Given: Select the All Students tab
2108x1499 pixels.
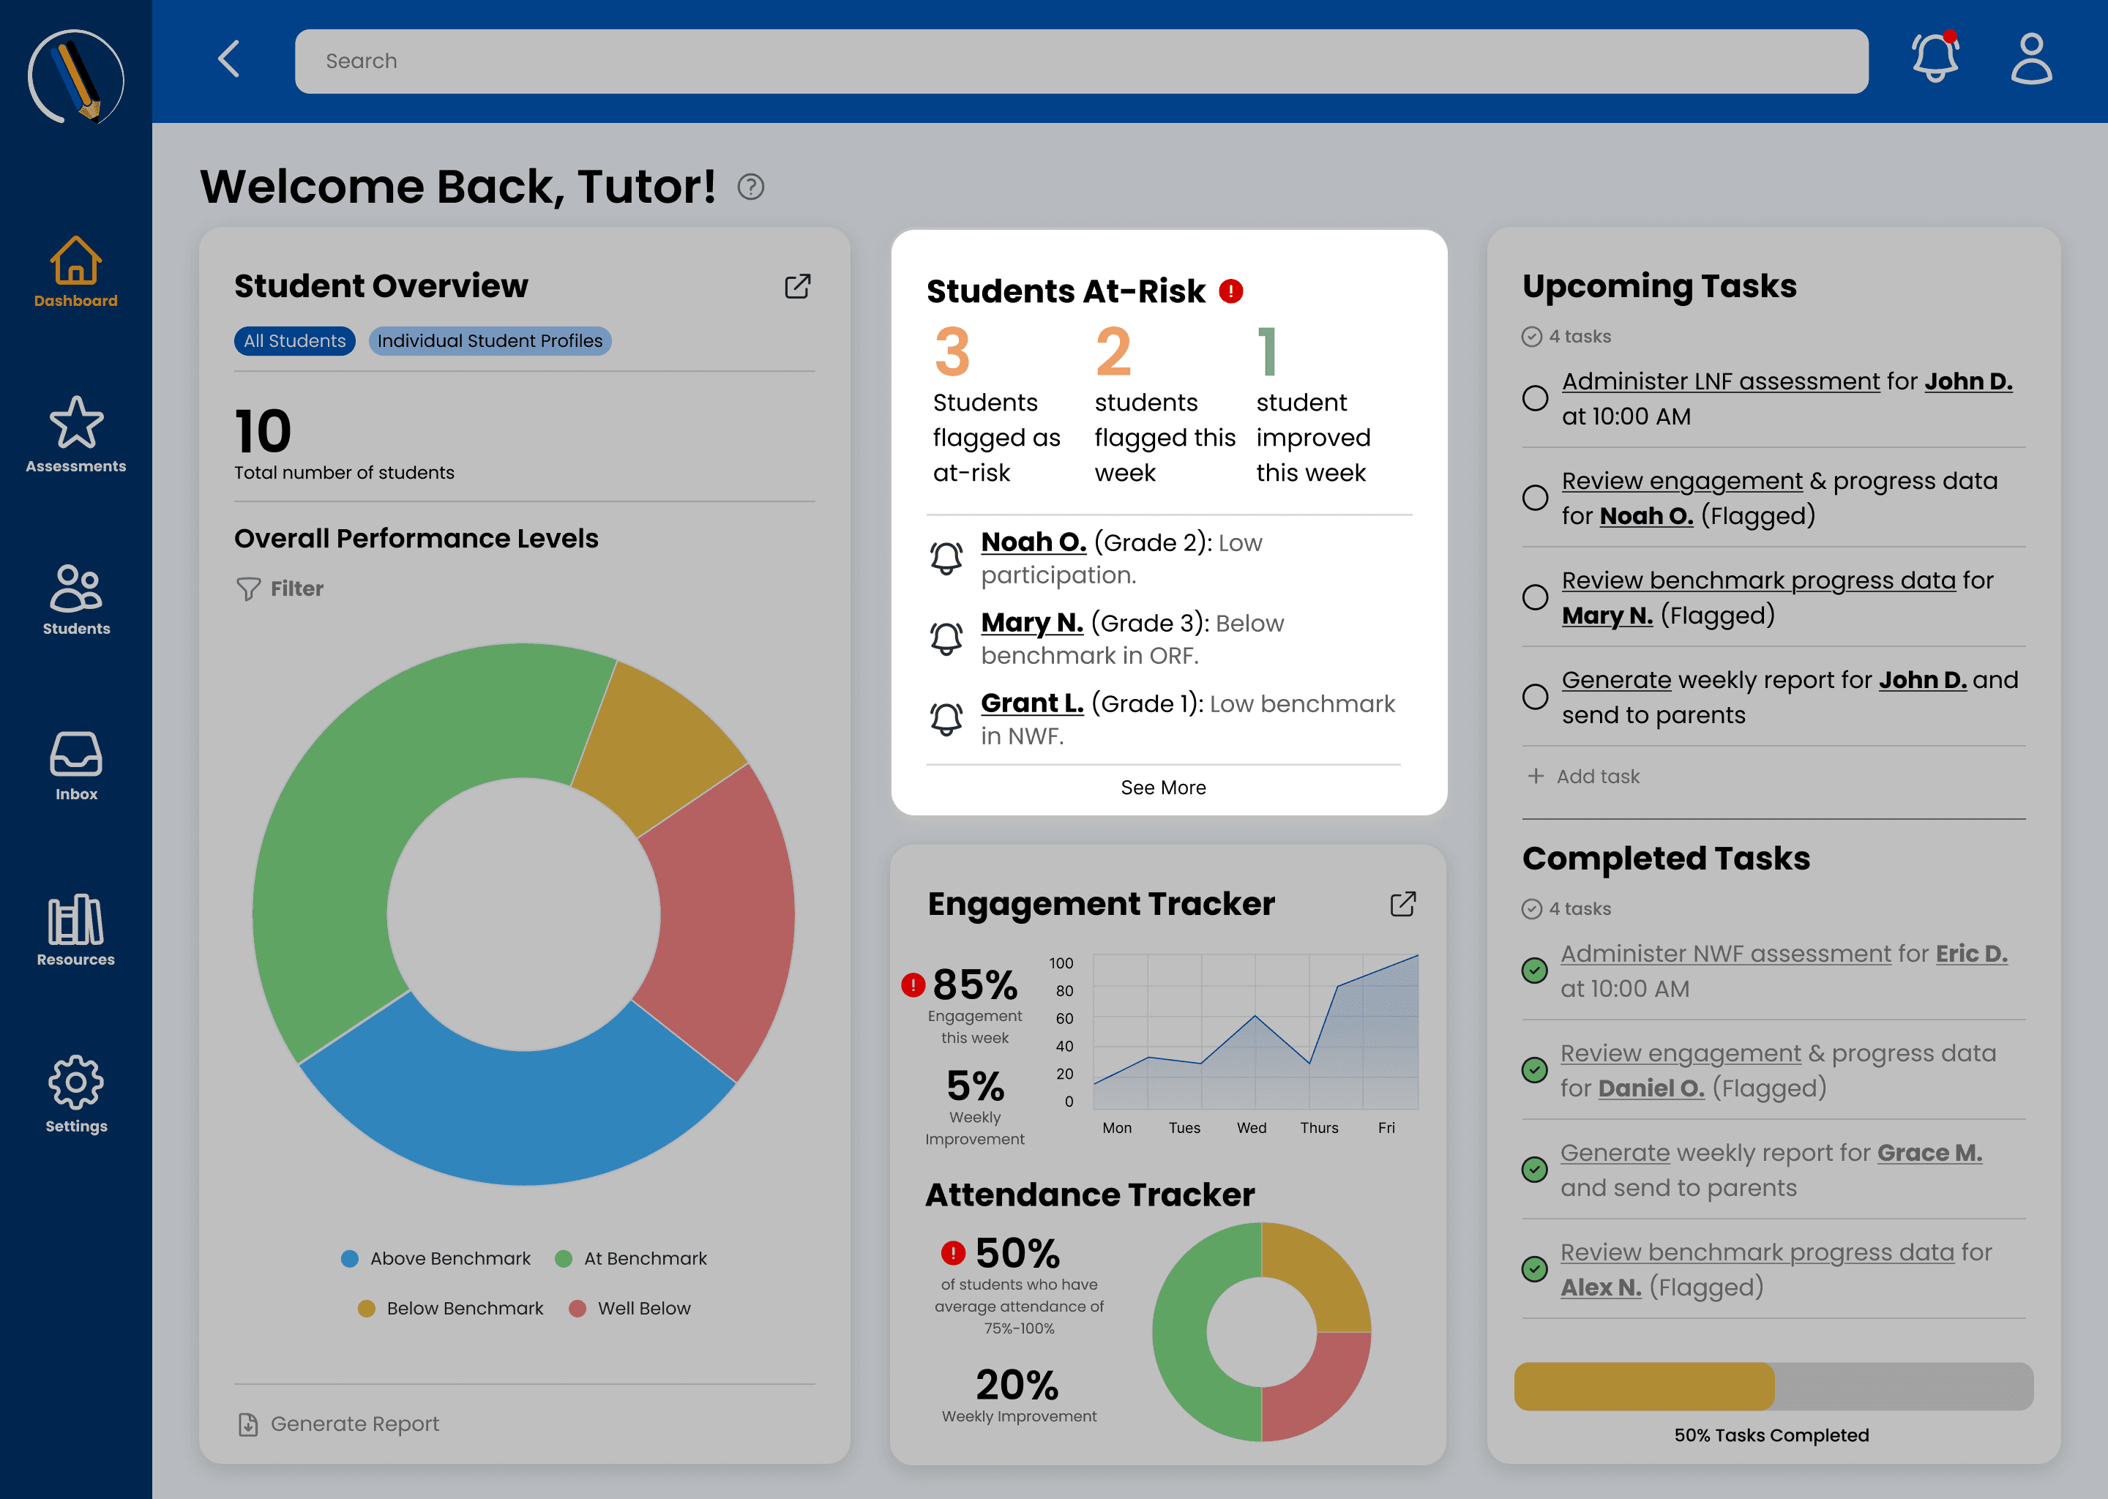Looking at the screenshot, I should [x=294, y=340].
